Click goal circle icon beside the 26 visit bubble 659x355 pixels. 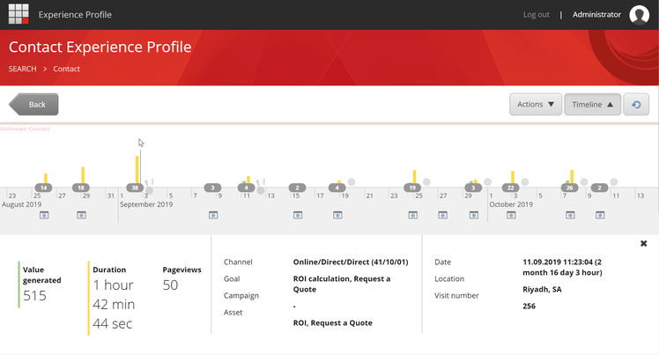point(584,182)
